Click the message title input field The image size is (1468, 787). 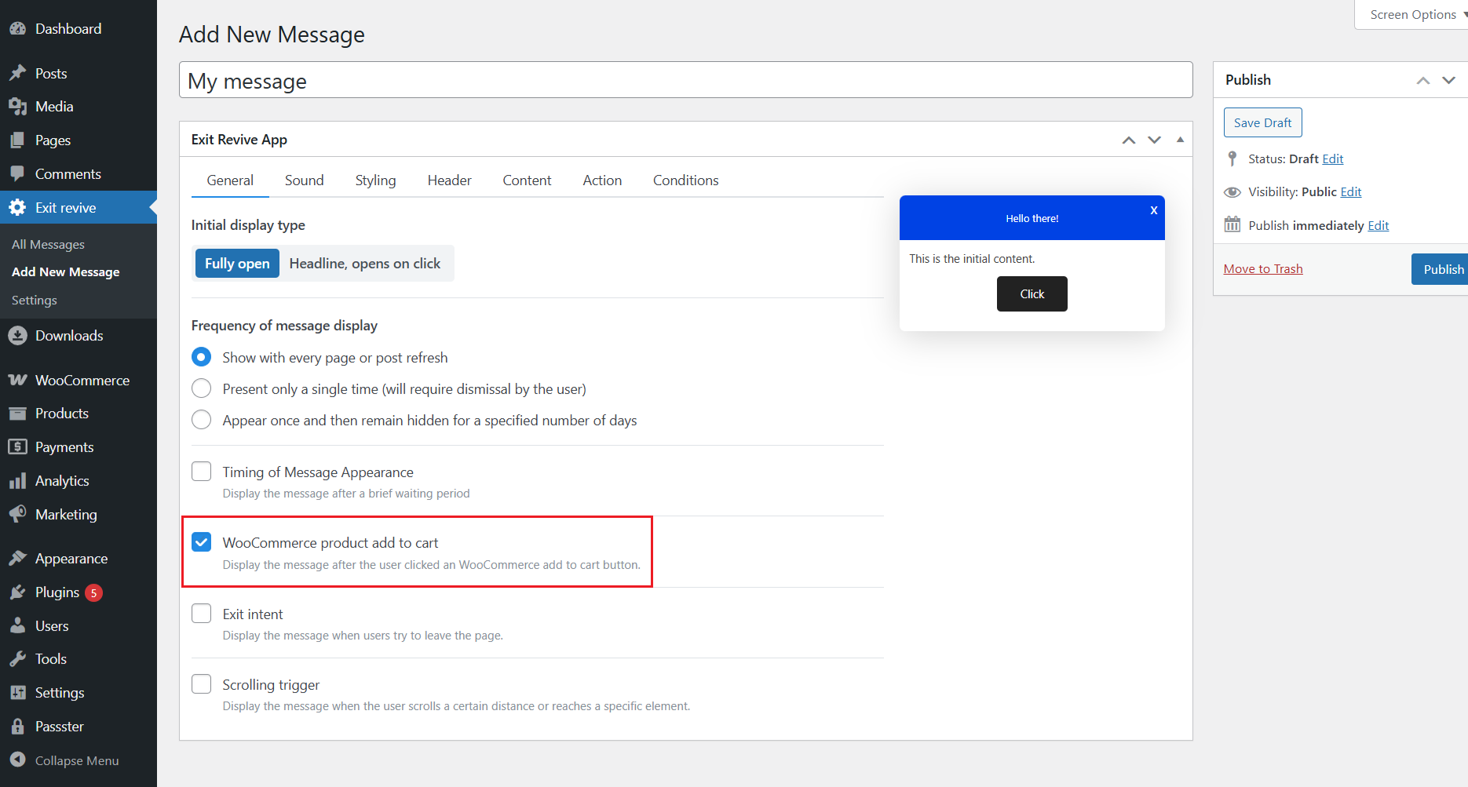pos(685,81)
